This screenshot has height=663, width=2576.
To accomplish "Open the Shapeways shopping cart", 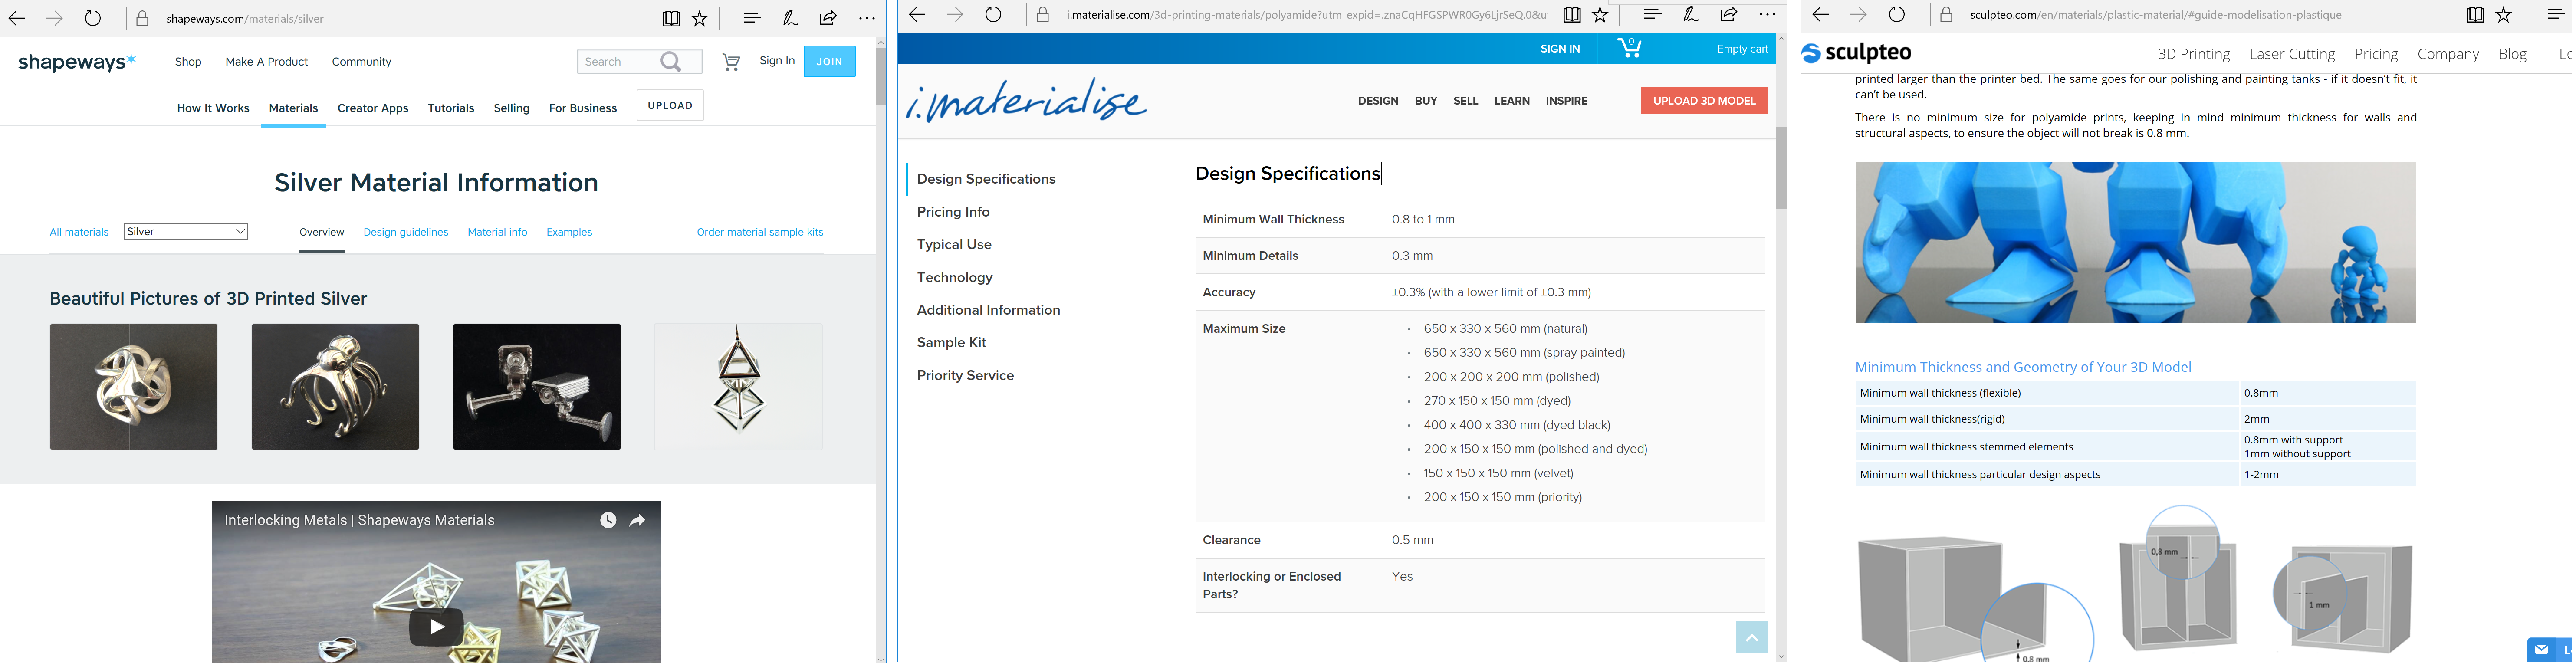I will [731, 62].
